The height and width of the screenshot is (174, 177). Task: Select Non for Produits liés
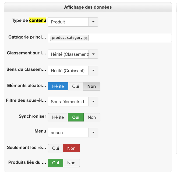pos(71,163)
